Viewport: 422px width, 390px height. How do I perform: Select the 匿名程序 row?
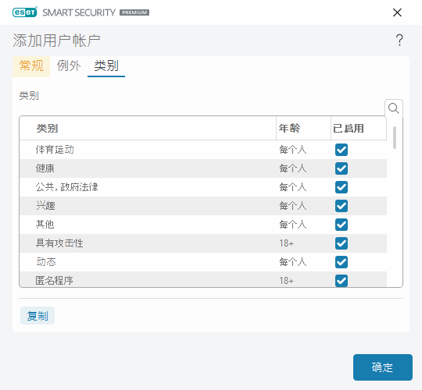pos(203,279)
